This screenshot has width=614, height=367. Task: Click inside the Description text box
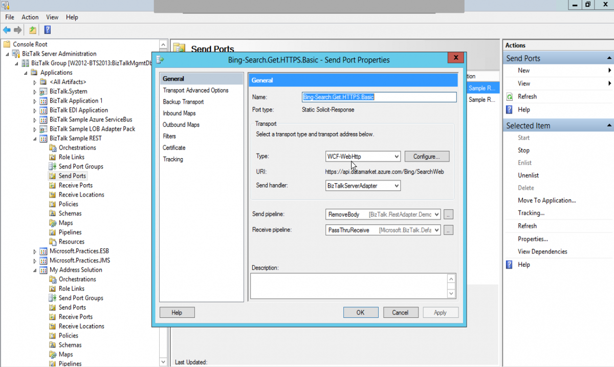pyautogui.click(x=348, y=286)
